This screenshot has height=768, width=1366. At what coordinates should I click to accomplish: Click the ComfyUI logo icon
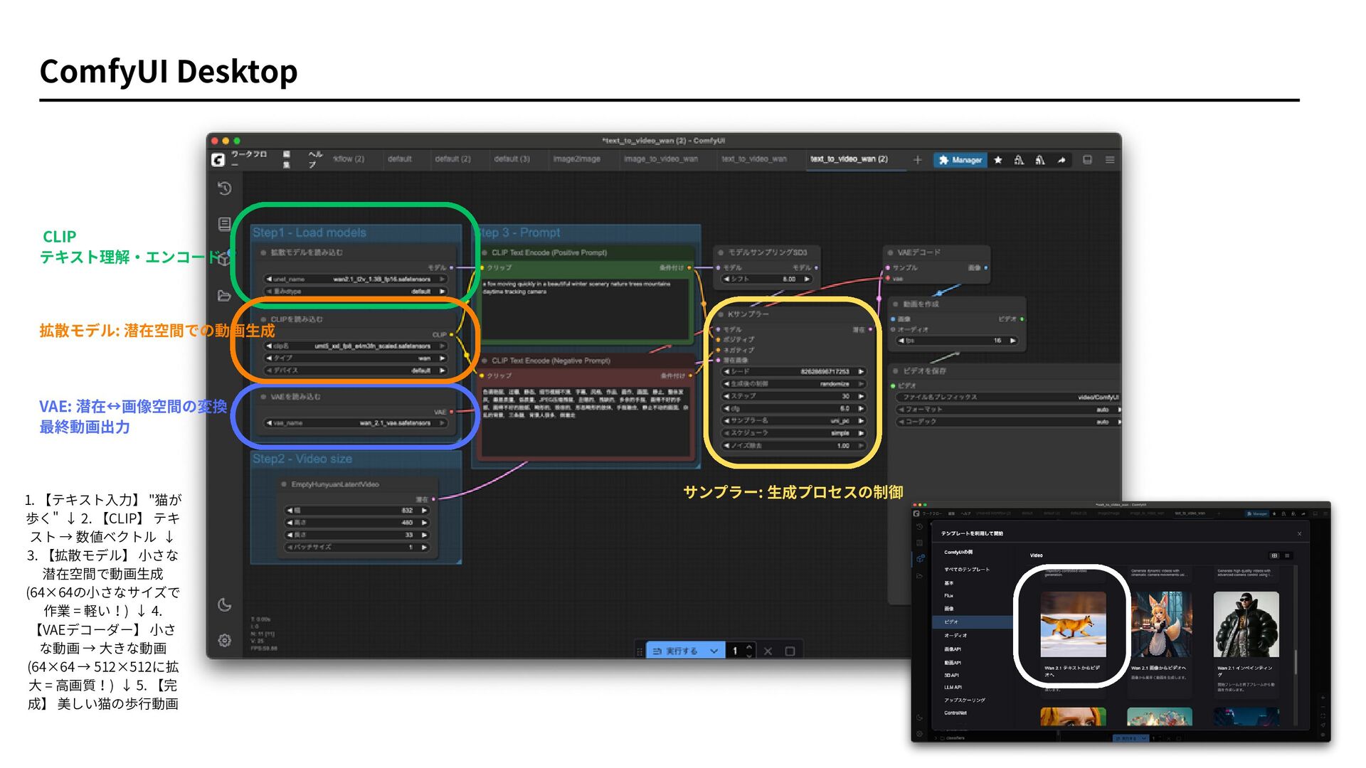click(x=218, y=160)
